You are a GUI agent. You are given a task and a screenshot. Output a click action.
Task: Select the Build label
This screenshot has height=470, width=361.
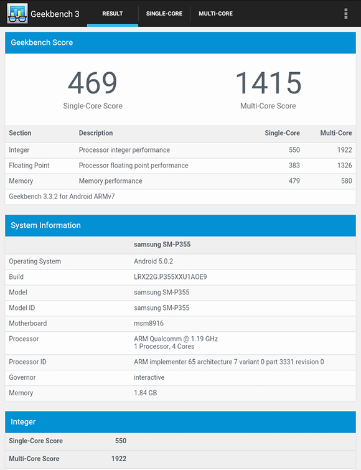16,276
